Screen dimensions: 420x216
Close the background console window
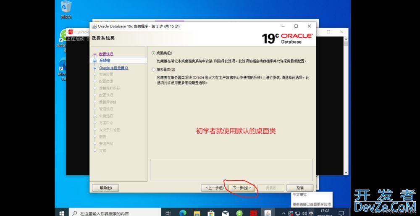(x=342, y=32)
